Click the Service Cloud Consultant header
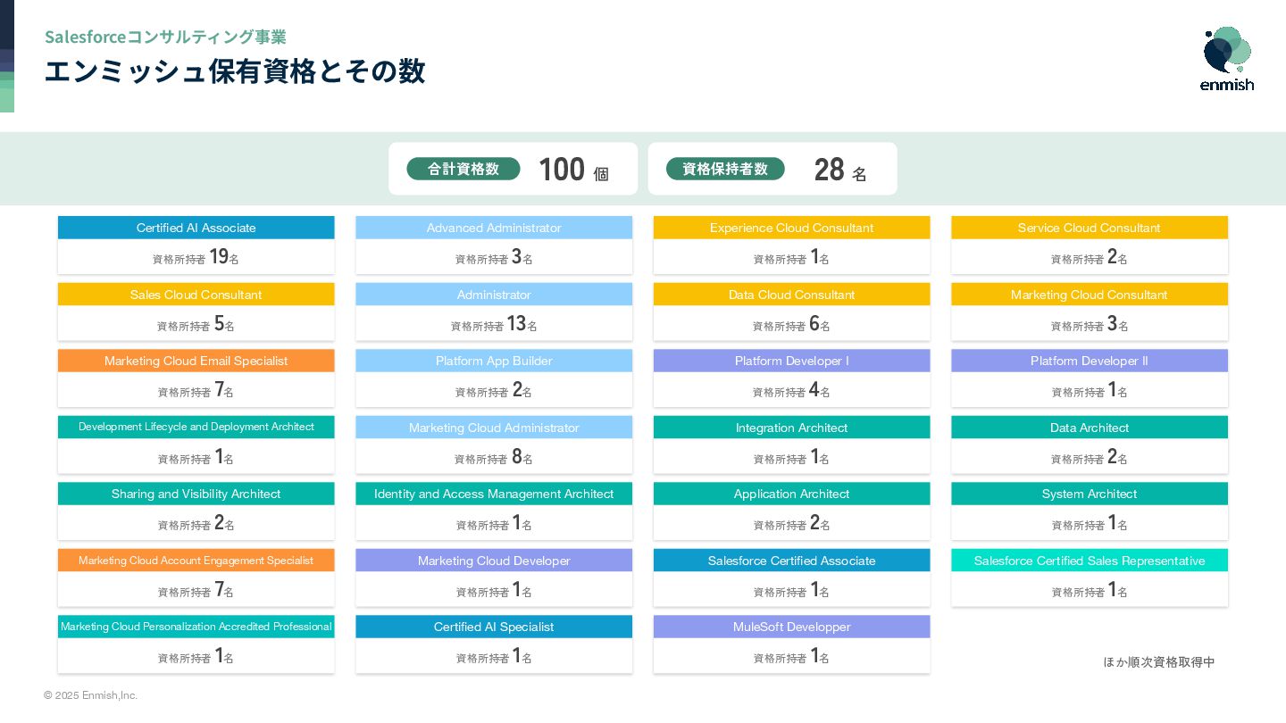Image resolution: width=1286 pixels, height=723 pixels. pyautogui.click(x=1090, y=228)
